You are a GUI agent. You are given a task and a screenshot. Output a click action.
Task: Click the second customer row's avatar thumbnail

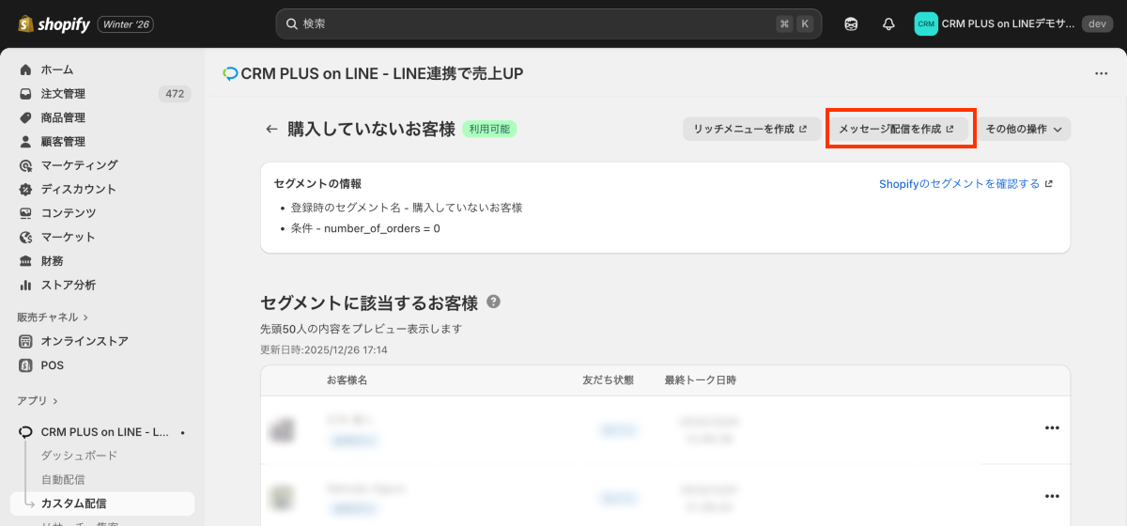coord(282,498)
